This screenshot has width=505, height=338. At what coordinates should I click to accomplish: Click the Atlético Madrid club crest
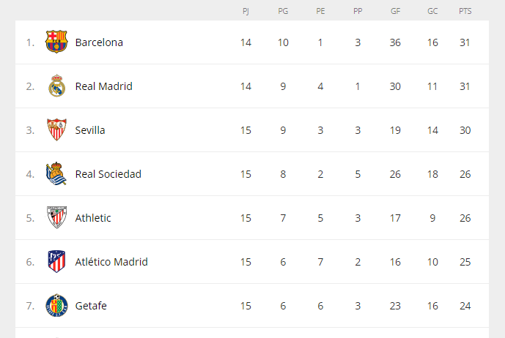pos(56,261)
